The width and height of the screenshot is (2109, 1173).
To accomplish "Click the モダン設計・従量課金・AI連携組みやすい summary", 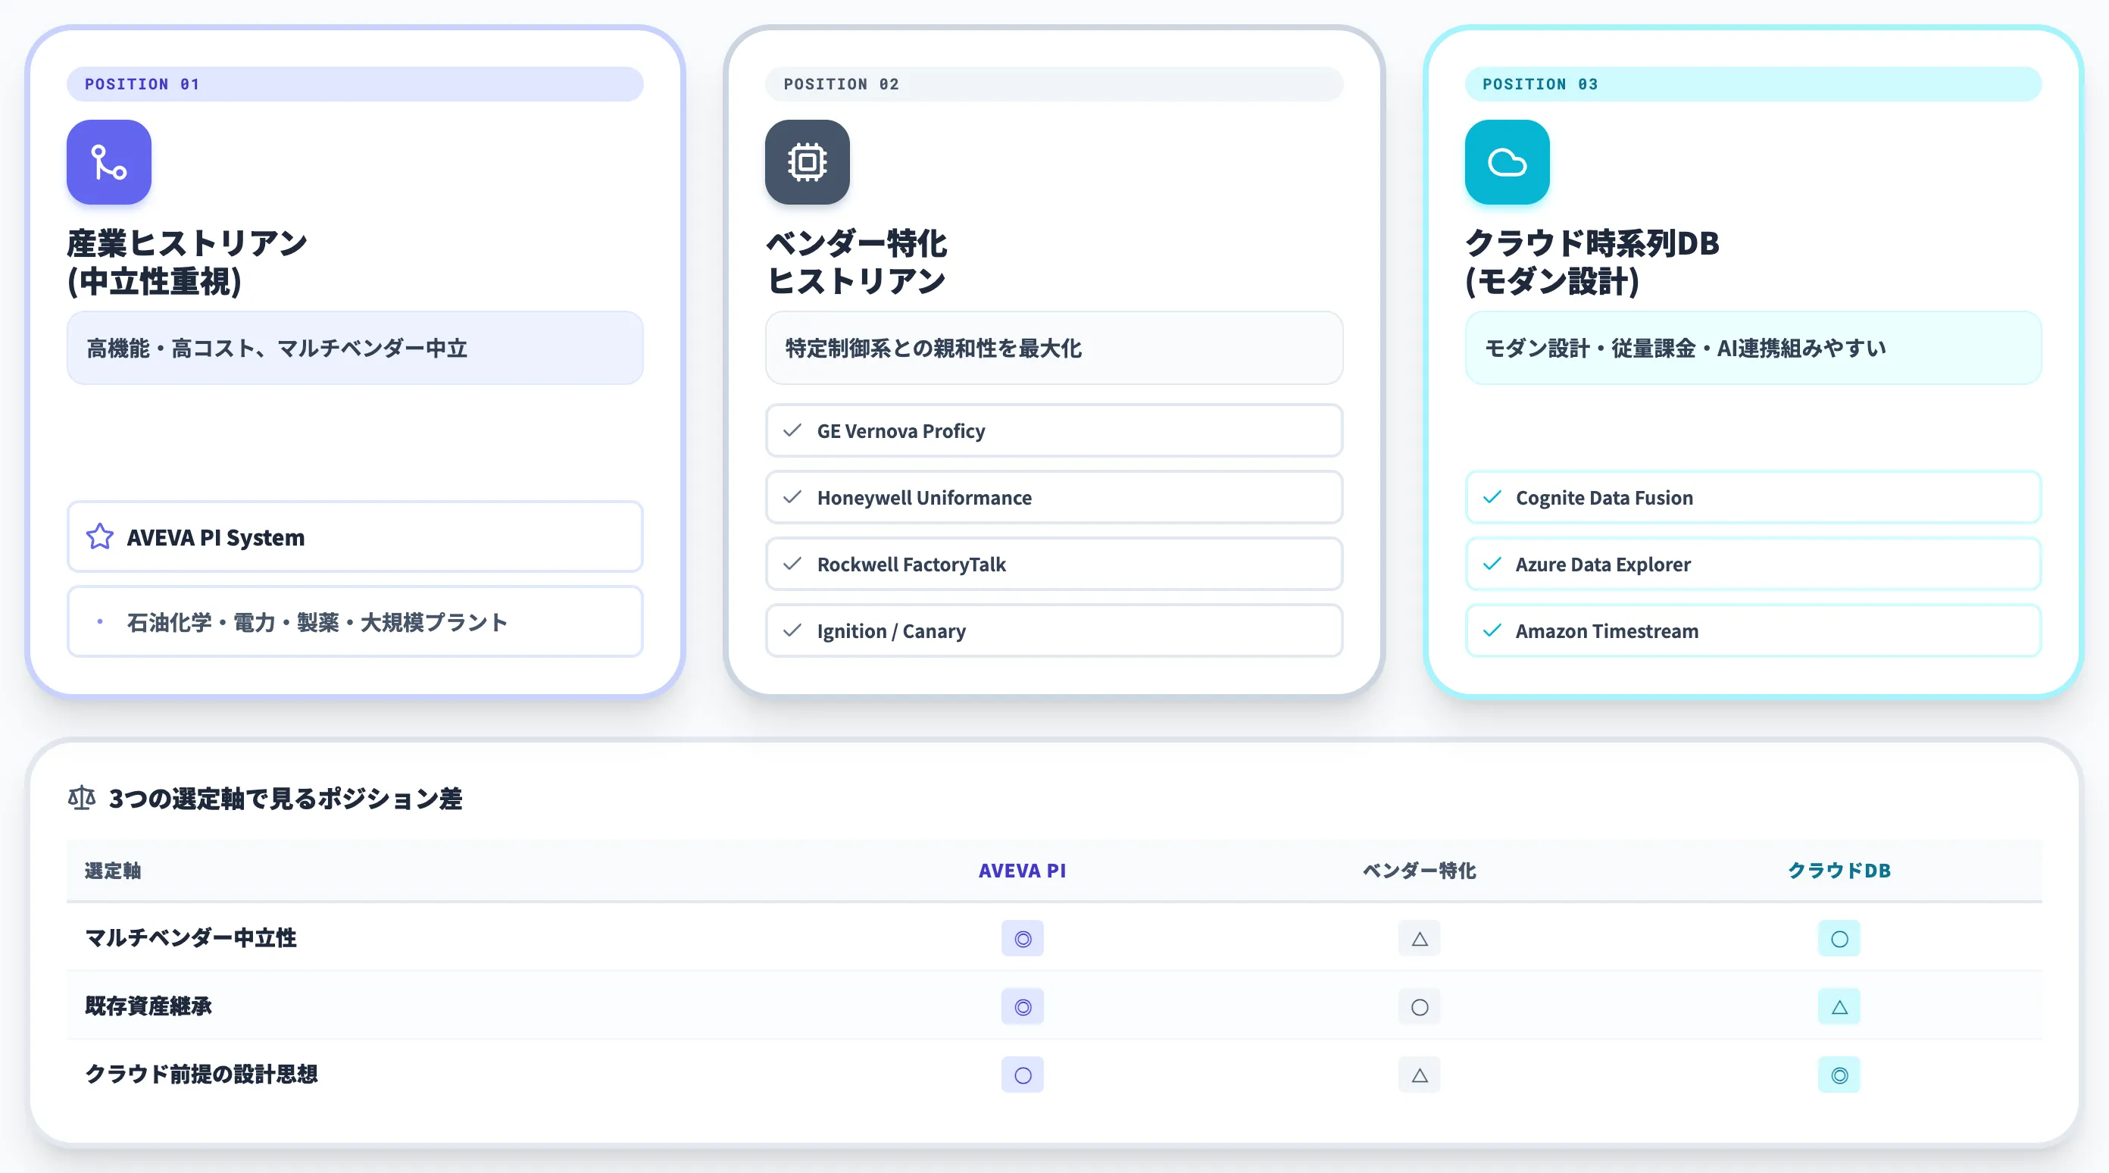I will click(x=1753, y=348).
